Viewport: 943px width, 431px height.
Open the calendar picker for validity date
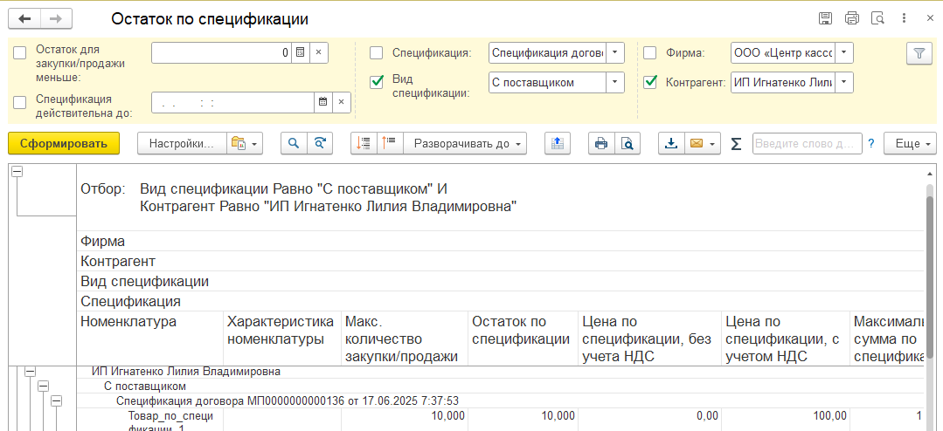pyautogui.click(x=322, y=102)
